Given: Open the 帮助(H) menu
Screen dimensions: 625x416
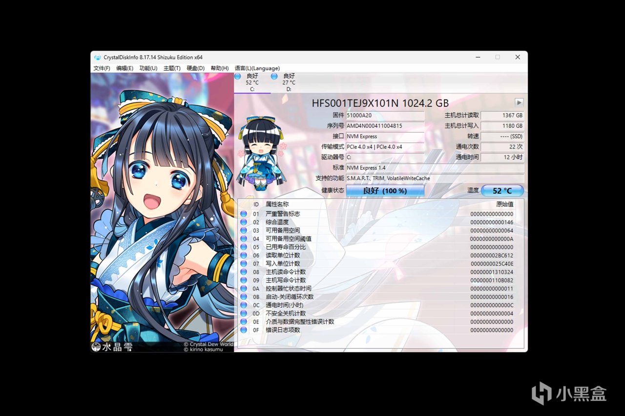Looking at the screenshot, I should pos(220,68).
